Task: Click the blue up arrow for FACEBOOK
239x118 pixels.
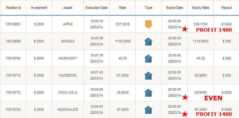Action: (x=148, y=76)
